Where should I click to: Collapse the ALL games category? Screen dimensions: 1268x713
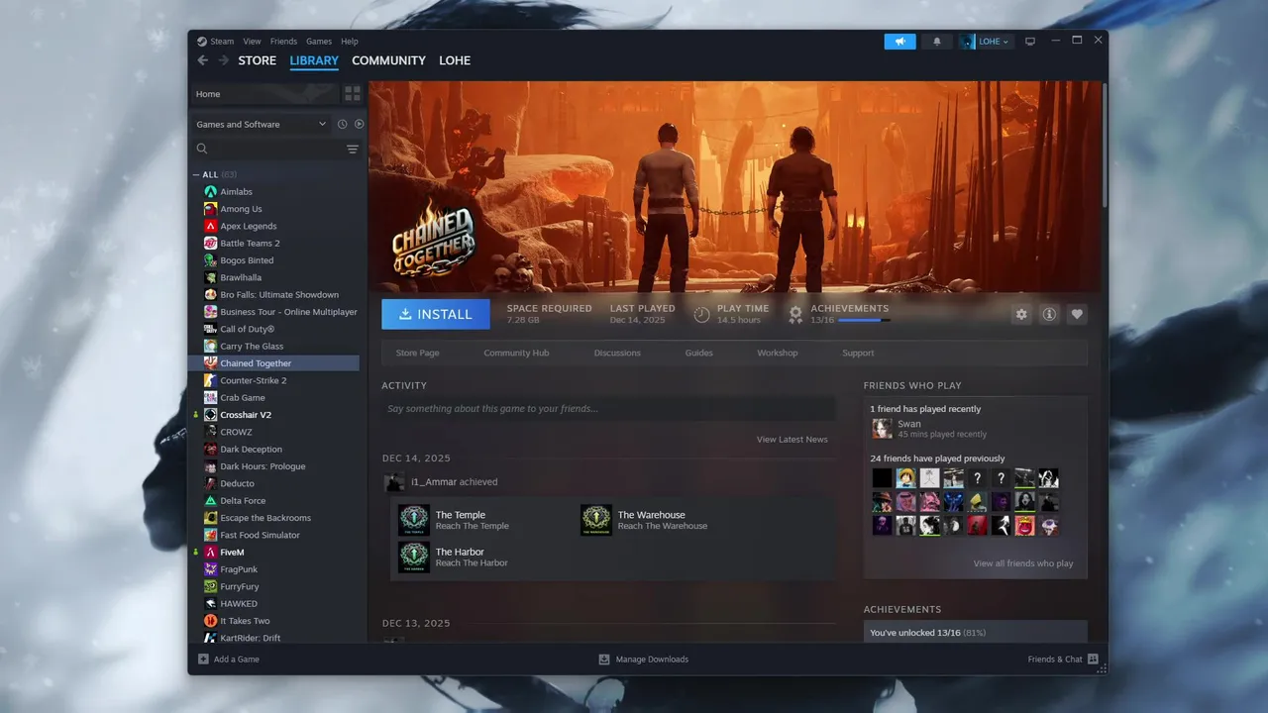tap(196, 174)
